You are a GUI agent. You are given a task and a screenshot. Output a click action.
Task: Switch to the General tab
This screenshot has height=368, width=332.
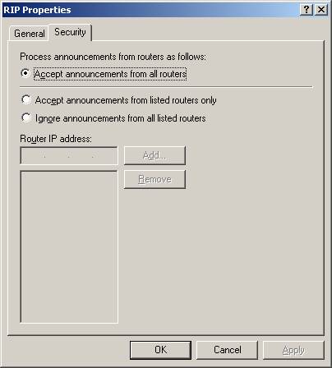pos(29,34)
